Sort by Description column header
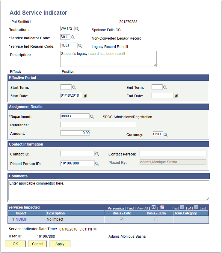Image resolution: width=222 pixels, height=253 pixels. pos(56,213)
